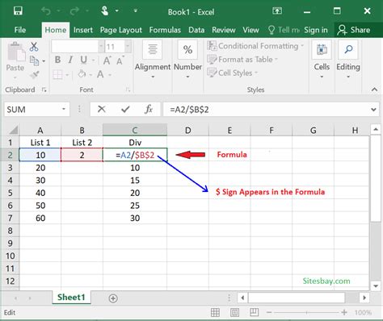This screenshot has width=383, height=321.
Task: Click the Borders icon
Action: 57,74
